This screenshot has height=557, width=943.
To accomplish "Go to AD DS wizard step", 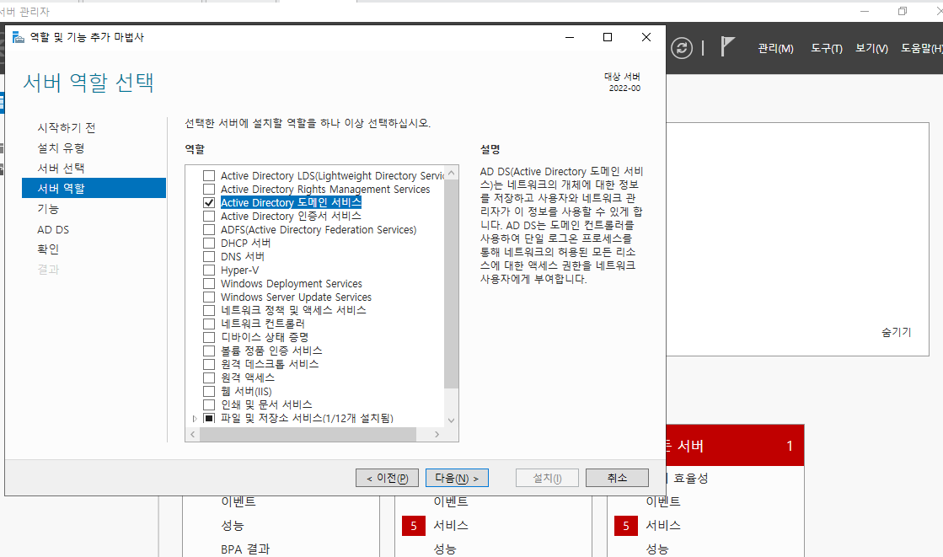I will pos(53,229).
